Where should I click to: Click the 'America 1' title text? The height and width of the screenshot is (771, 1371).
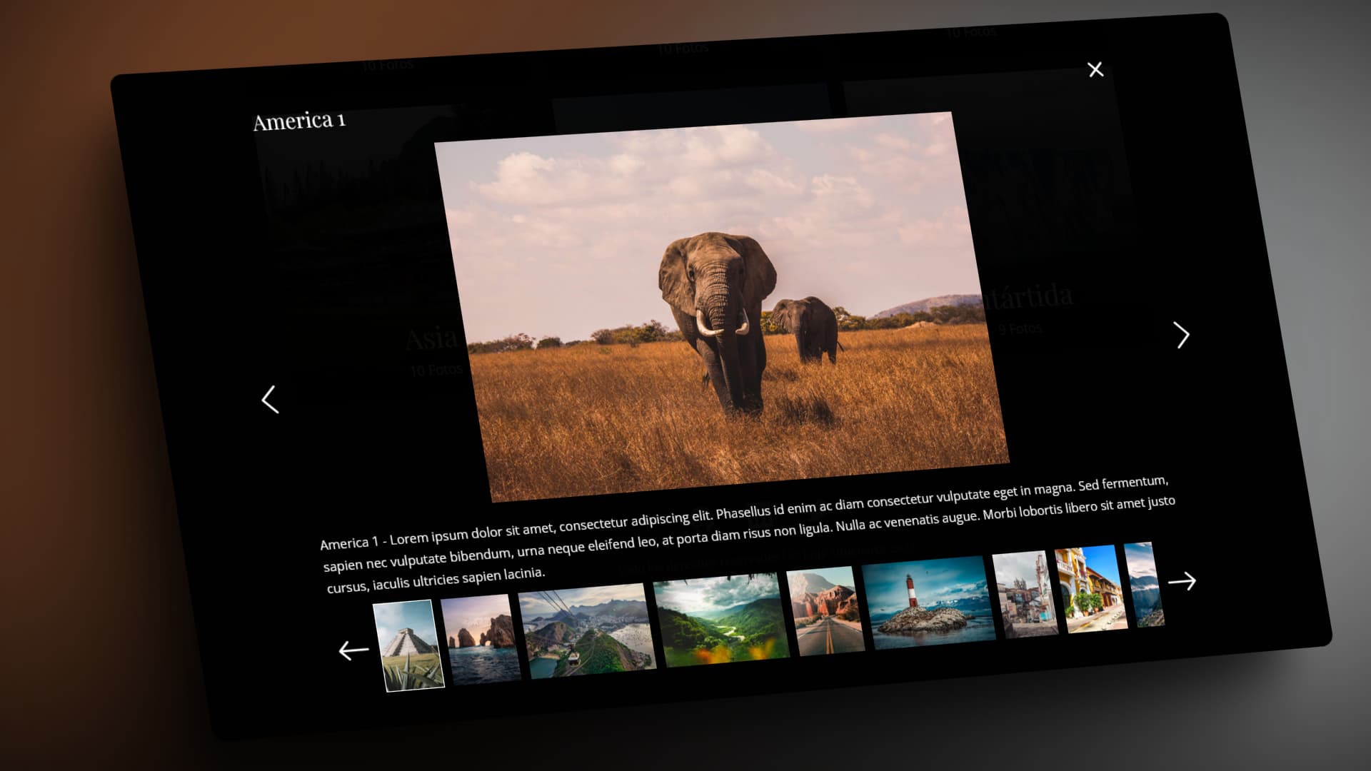tap(299, 121)
